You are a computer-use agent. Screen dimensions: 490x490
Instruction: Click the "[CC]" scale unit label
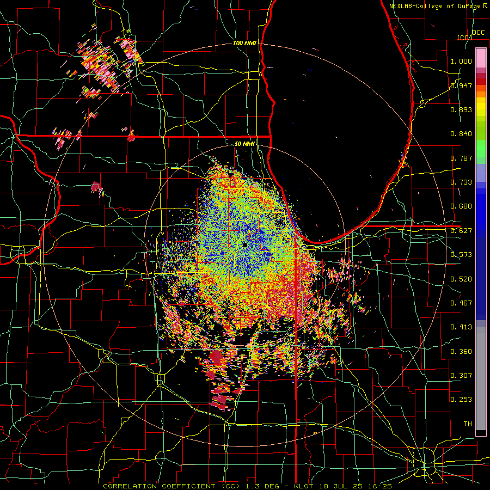464,38
